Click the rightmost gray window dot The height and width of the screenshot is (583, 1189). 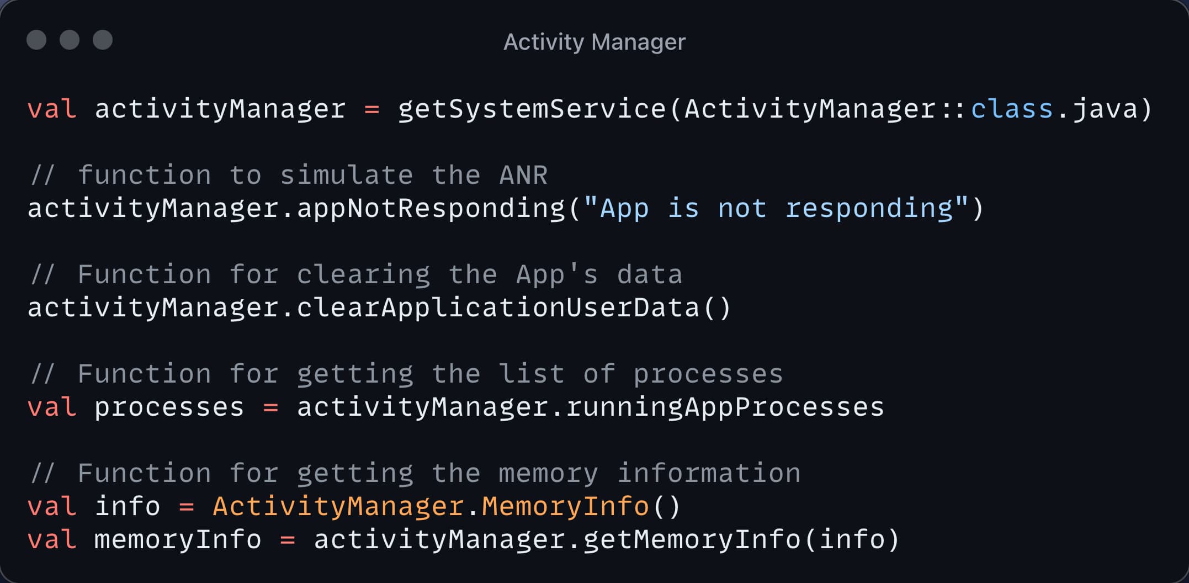click(103, 40)
